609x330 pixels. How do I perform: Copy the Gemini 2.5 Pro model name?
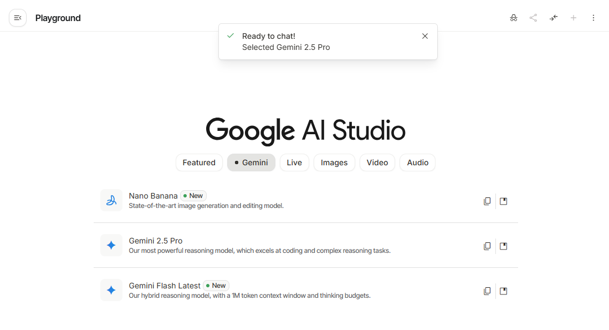[487, 246]
